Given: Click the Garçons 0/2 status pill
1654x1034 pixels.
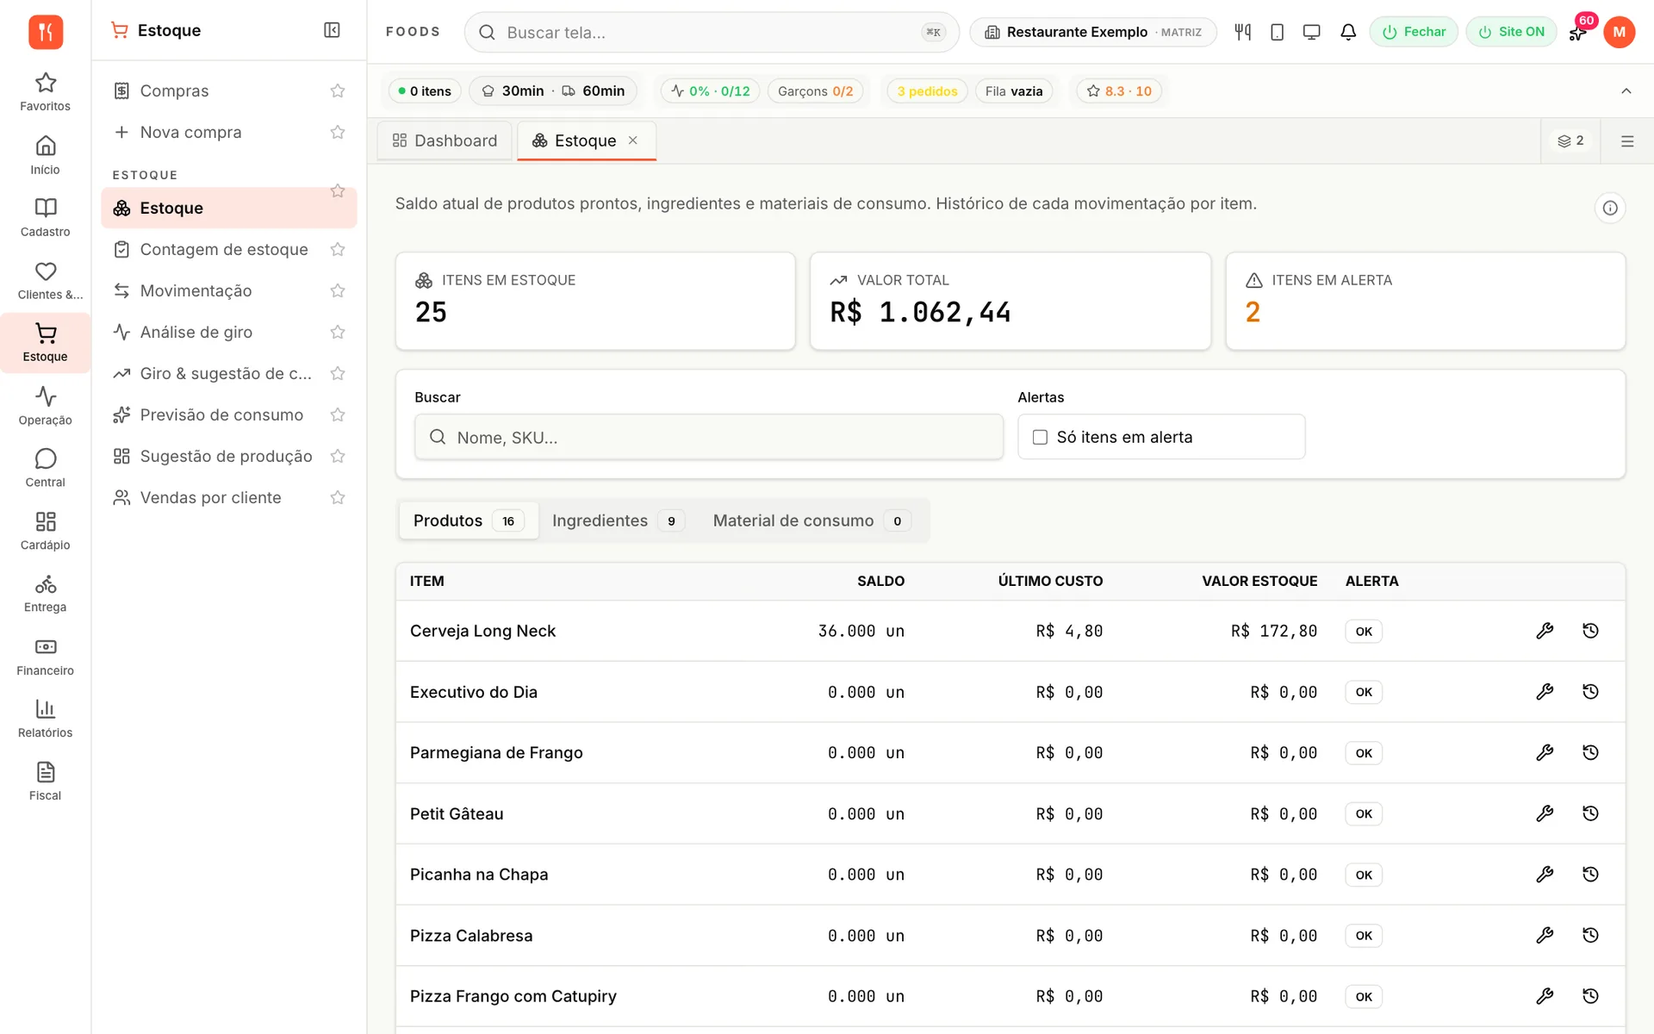Looking at the screenshot, I should pyautogui.click(x=815, y=90).
